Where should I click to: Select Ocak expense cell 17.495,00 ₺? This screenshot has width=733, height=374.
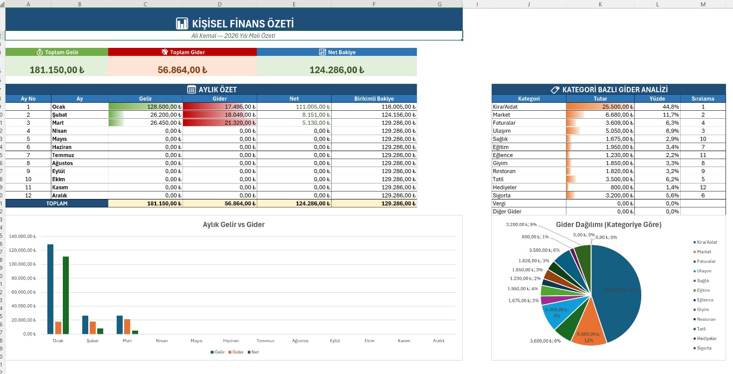pyautogui.click(x=220, y=107)
